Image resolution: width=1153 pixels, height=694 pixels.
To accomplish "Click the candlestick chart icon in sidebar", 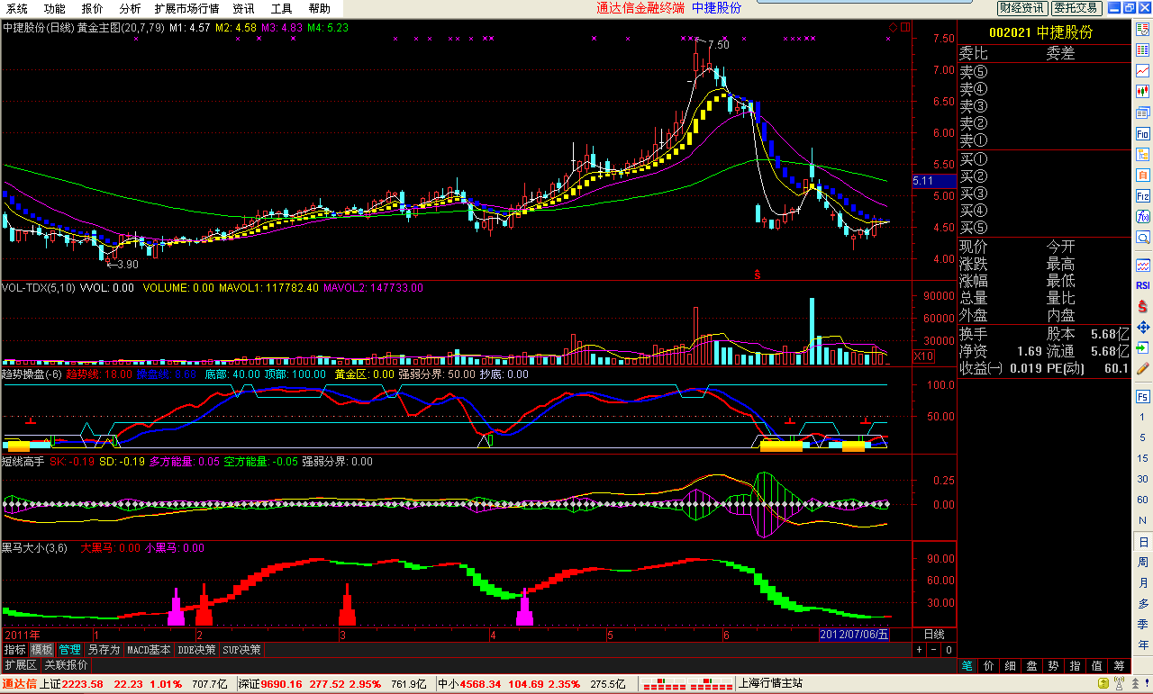I will click(1143, 91).
